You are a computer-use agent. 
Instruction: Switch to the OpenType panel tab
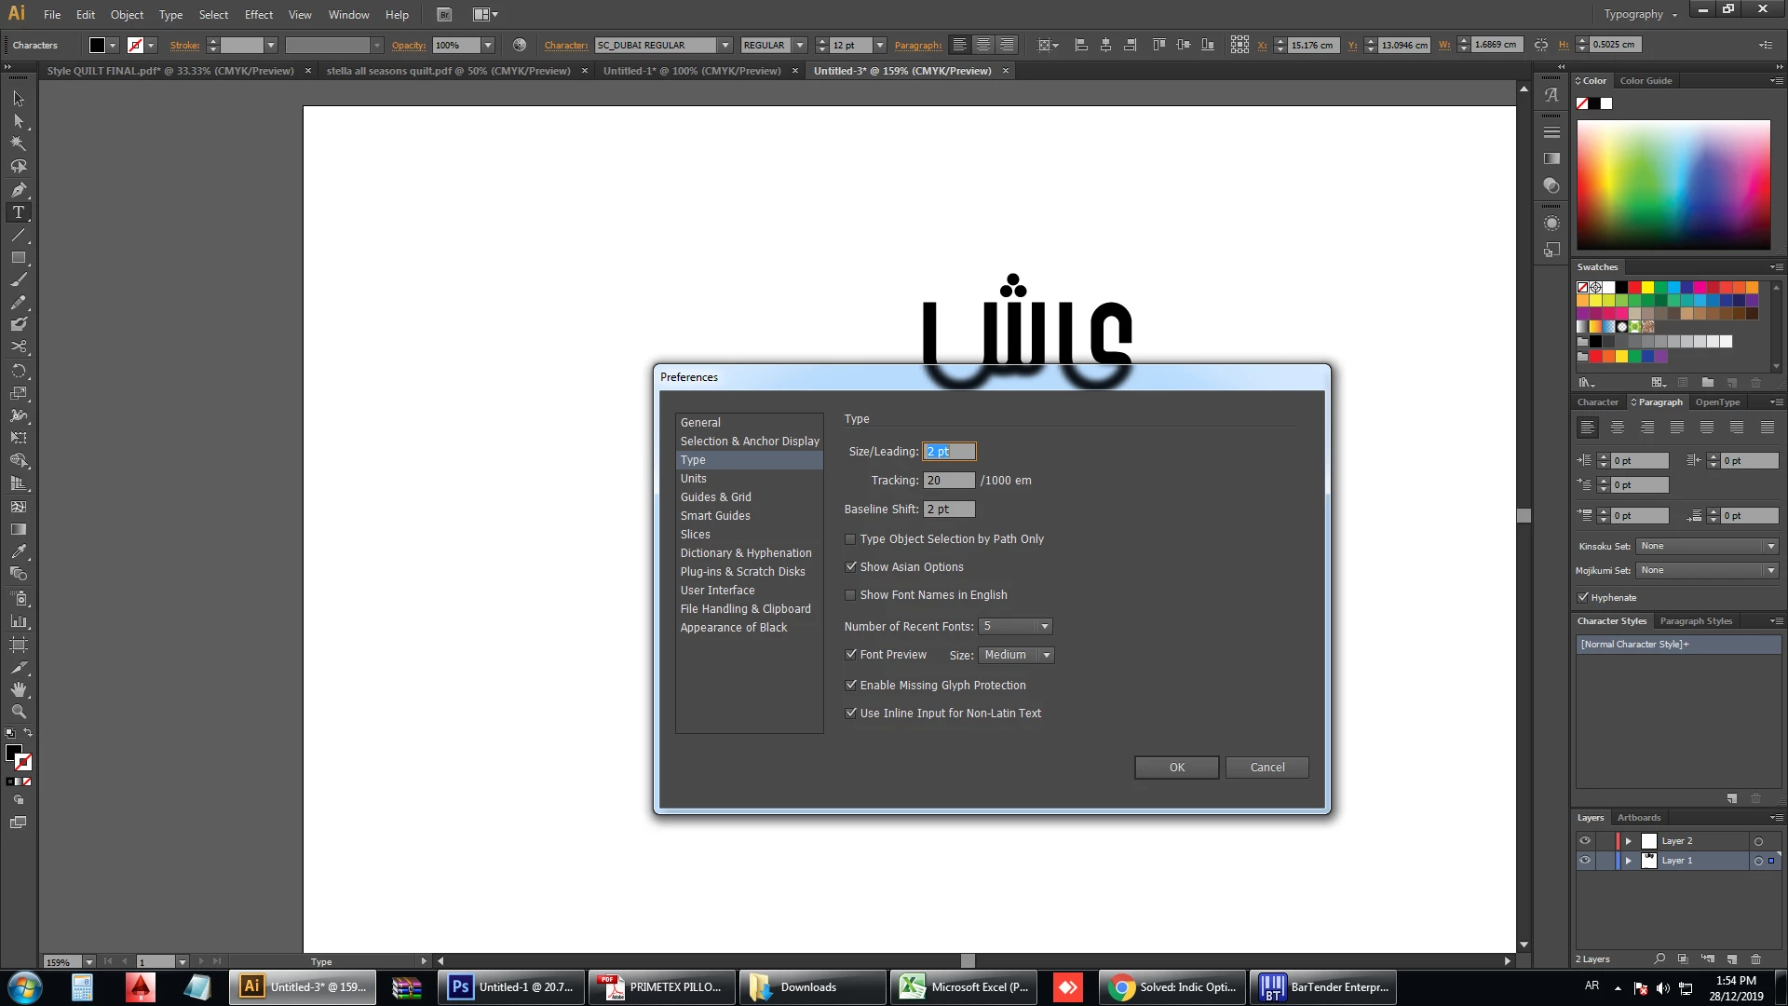coord(1716,402)
